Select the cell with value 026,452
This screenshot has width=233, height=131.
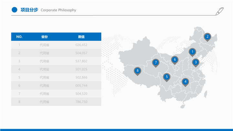pyautogui.click(x=81, y=45)
